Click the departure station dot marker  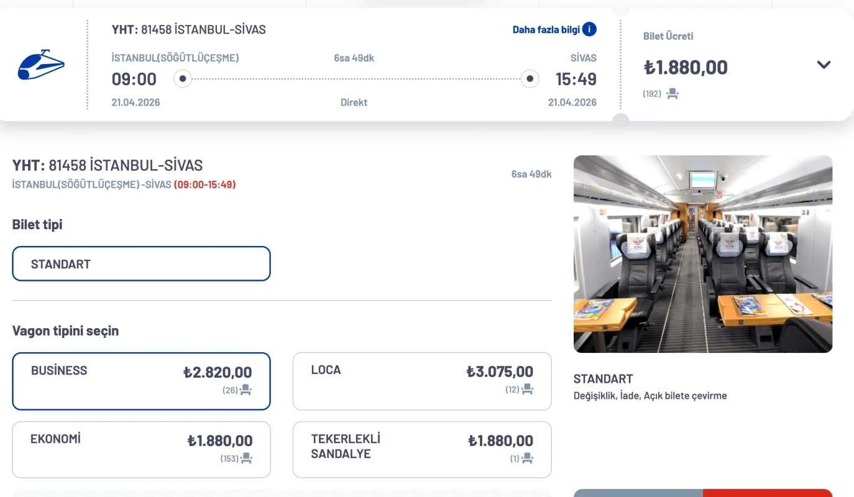183,79
